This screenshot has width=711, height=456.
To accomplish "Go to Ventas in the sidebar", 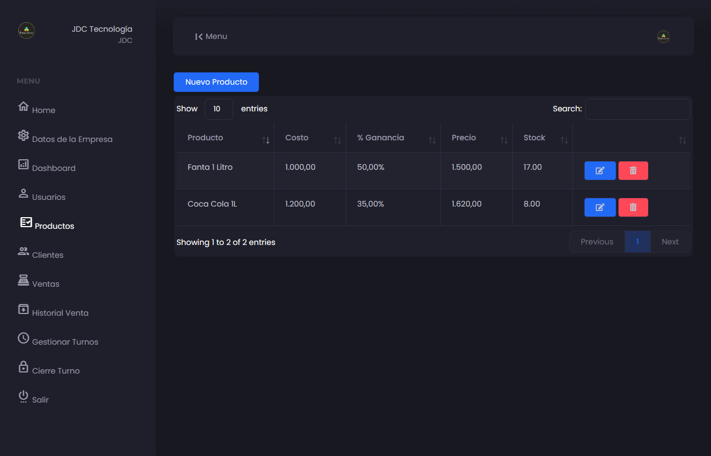I will [45, 284].
